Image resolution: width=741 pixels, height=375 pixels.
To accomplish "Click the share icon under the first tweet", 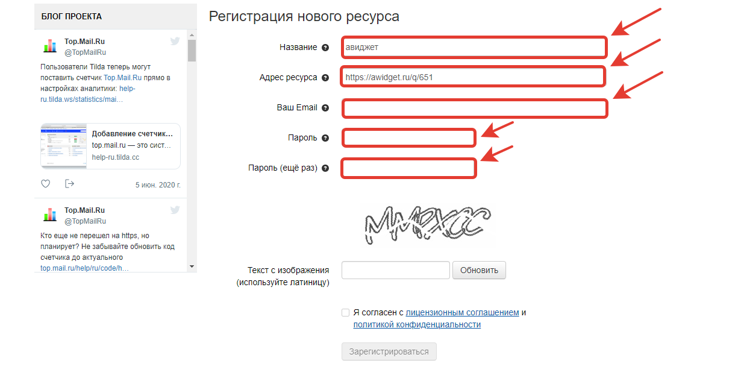I will (69, 184).
